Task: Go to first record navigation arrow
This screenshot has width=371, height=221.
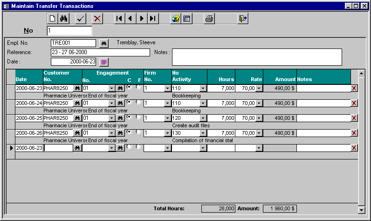Action: click(119, 19)
